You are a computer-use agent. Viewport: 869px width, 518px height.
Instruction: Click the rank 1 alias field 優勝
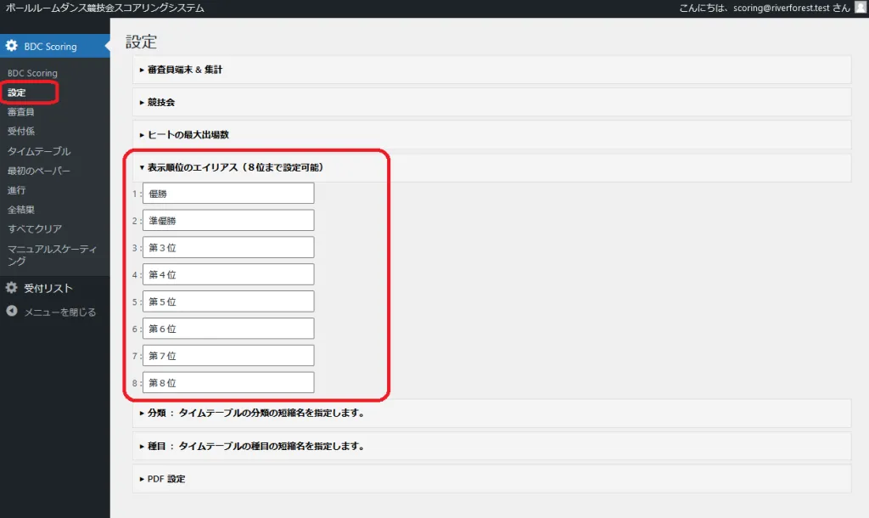(x=228, y=194)
